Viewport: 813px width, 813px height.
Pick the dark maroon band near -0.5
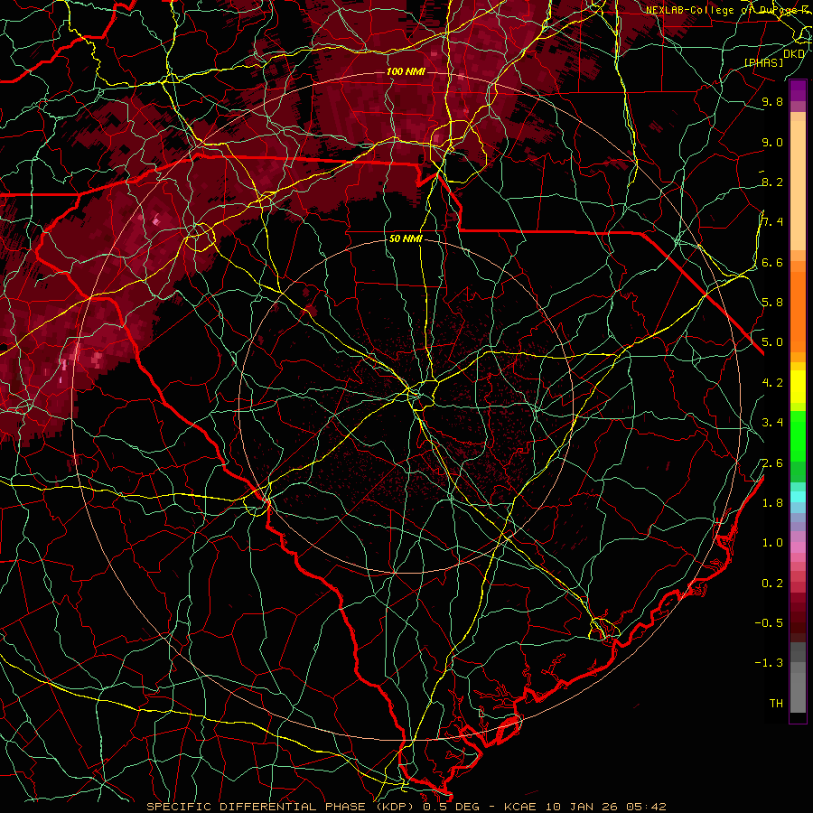pyautogui.click(x=798, y=622)
